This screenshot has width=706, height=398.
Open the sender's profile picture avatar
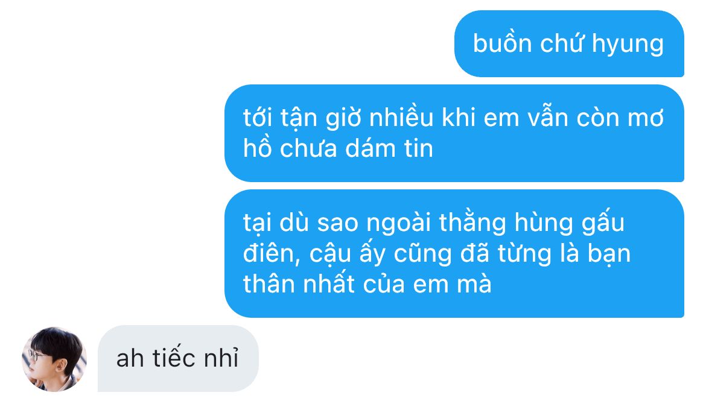click(54, 359)
